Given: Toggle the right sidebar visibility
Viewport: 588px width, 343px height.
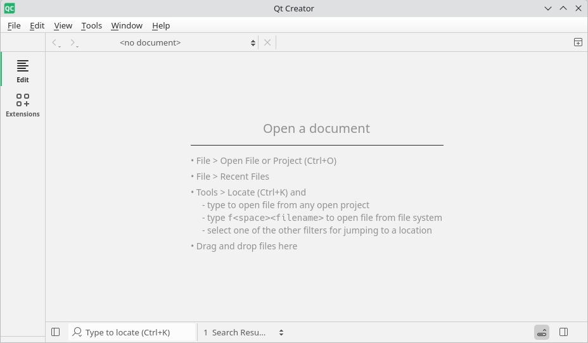Looking at the screenshot, I should [564, 332].
